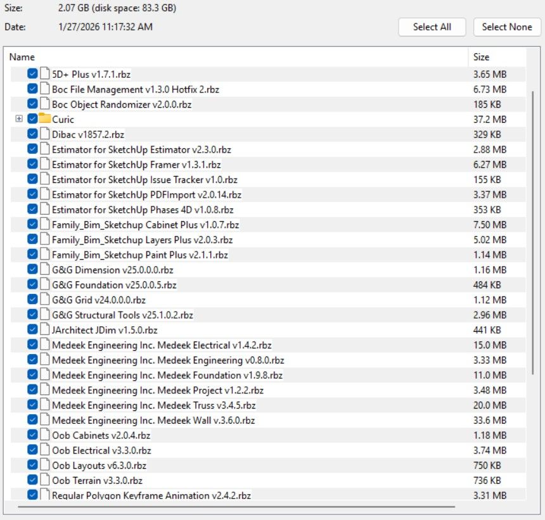Image resolution: width=545 pixels, height=520 pixels.
Task: Toggle checkbox for G&G Grid v24.0.0.0.rbz
Action: coord(32,300)
